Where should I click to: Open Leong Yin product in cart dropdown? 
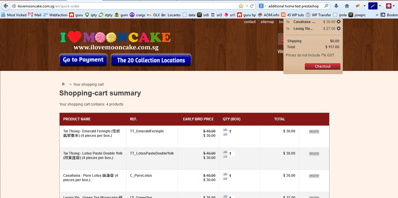(x=303, y=29)
